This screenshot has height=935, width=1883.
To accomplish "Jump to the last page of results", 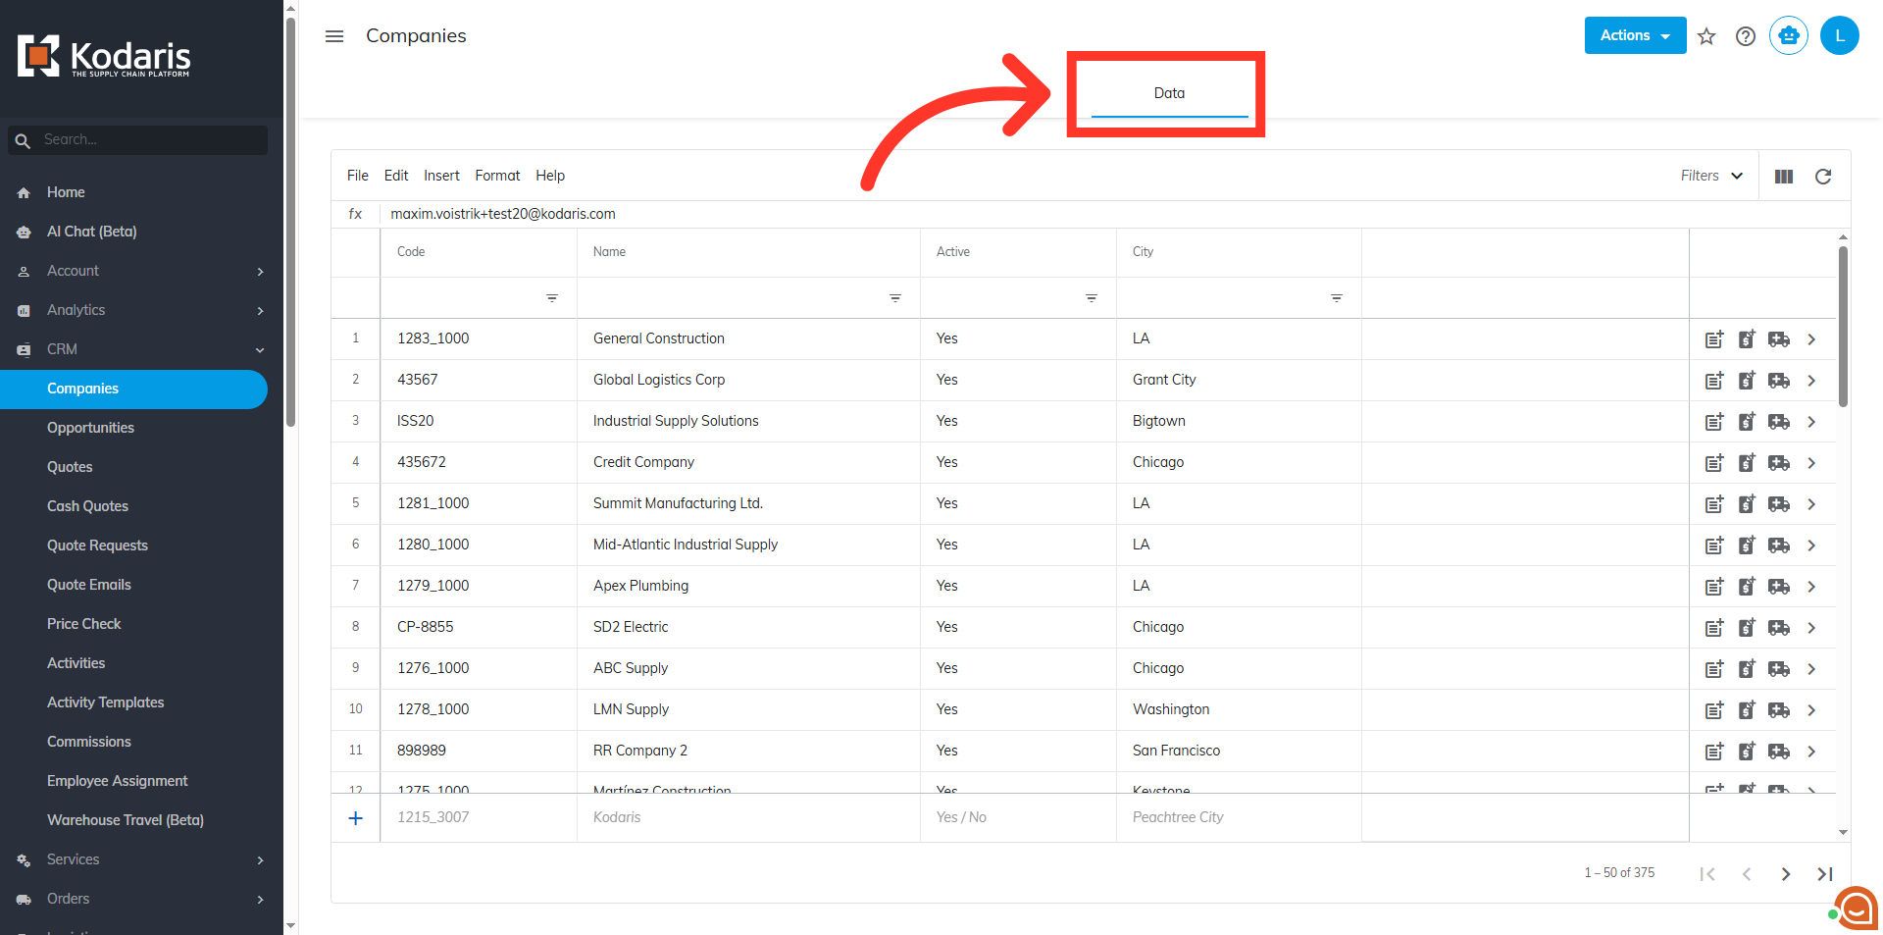I will point(1824,874).
